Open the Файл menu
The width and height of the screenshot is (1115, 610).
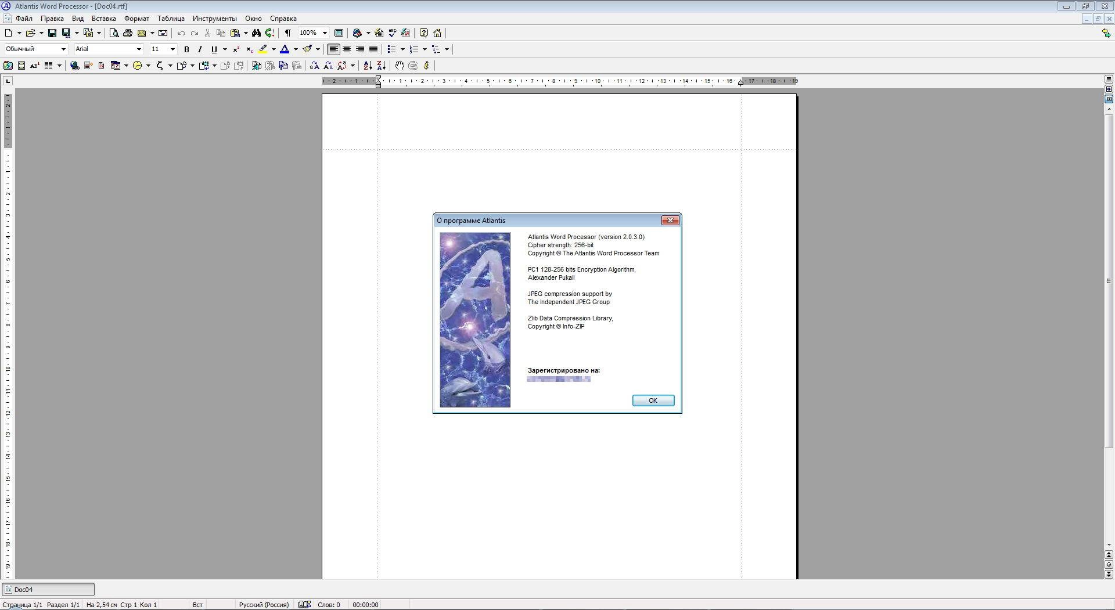[x=24, y=19]
